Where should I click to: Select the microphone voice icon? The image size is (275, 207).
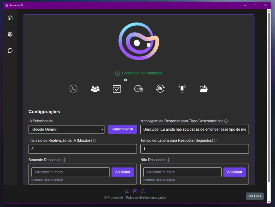[x=182, y=89]
